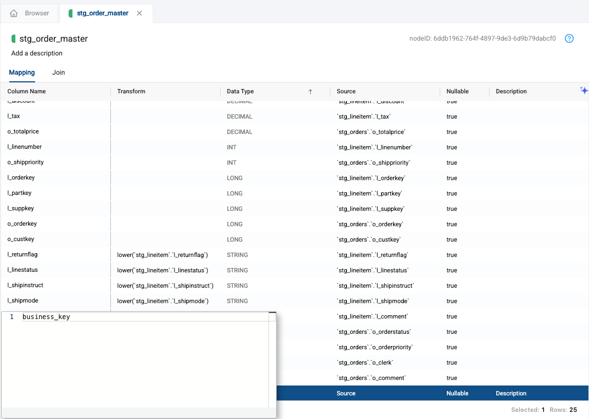Open the help question mark icon

coord(569,38)
